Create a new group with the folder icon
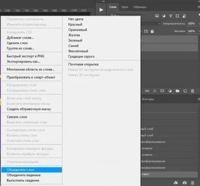Screen dimensions: 200x186 click(177, 91)
